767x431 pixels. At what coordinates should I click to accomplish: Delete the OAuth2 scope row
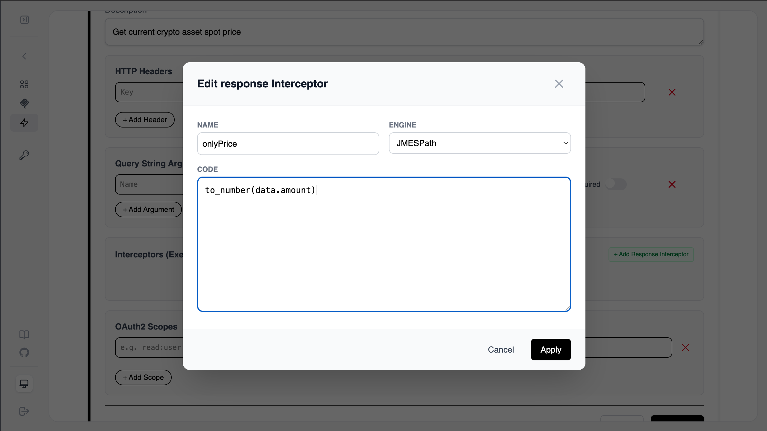[x=685, y=347]
